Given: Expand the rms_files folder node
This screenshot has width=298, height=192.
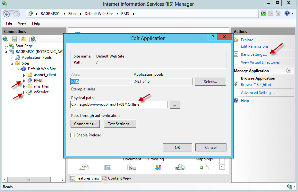Looking at the screenshot, I should coord(24,87).
